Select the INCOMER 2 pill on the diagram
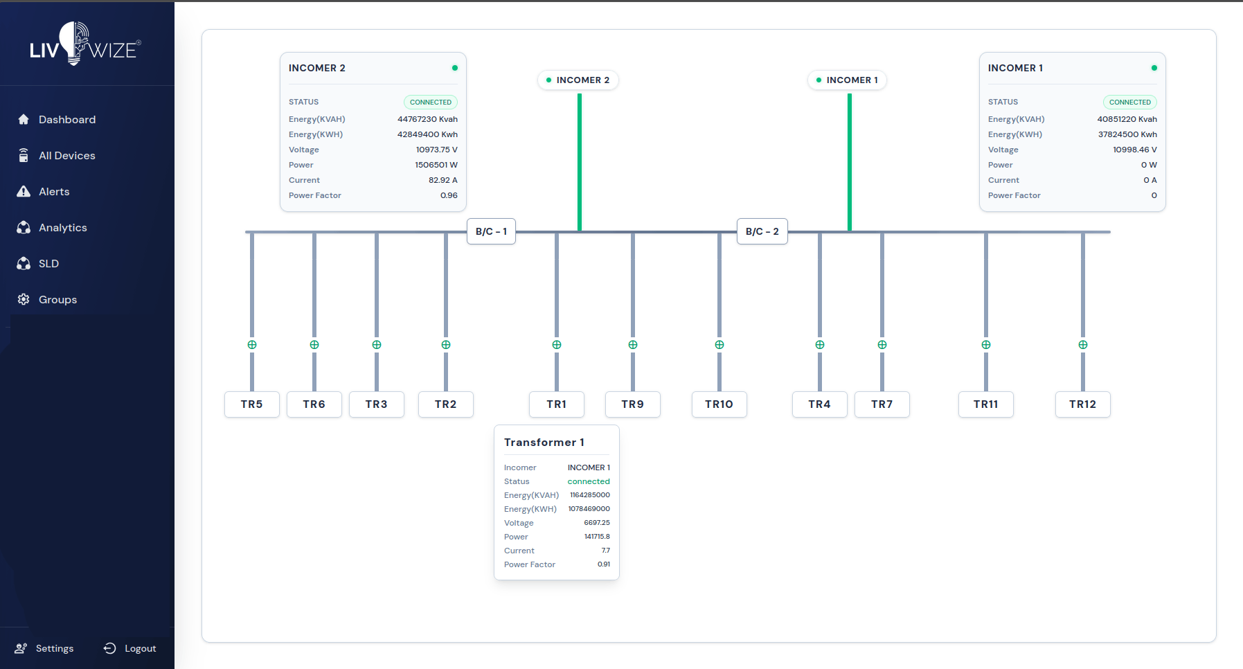 (x=578, y=80)
